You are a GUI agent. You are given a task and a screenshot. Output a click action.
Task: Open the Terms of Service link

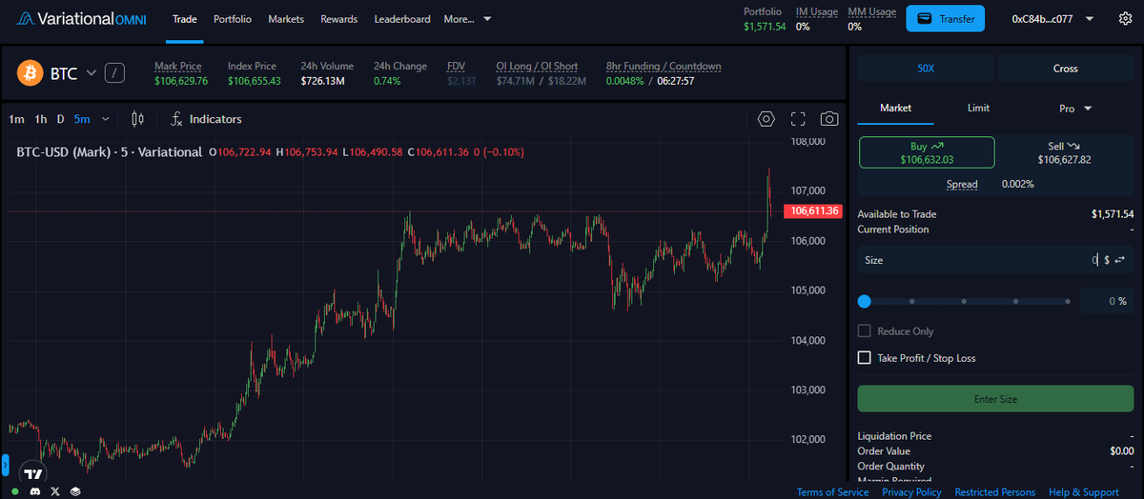832,491
